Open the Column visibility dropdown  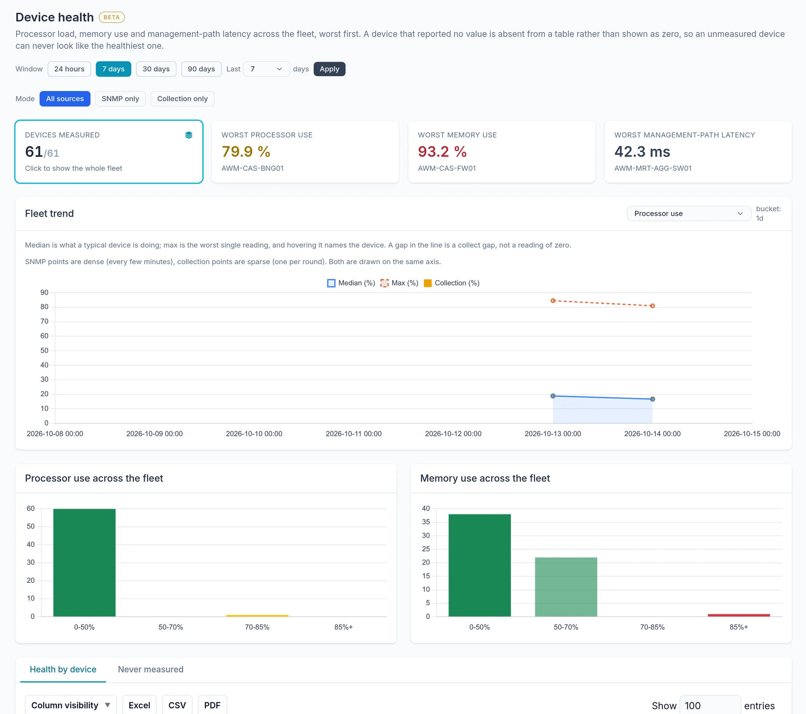71,705
